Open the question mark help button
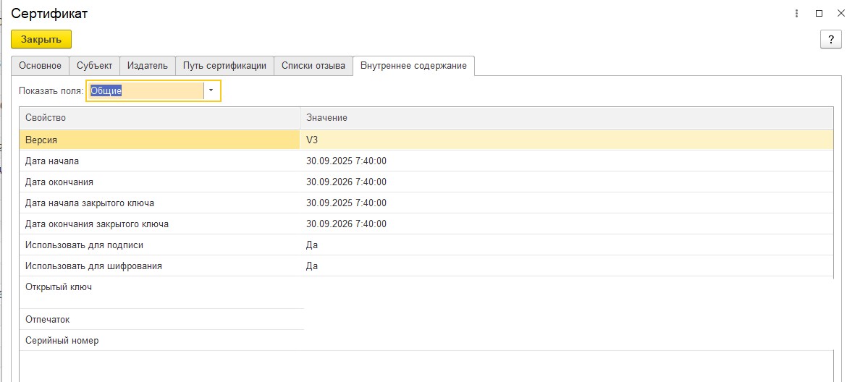Viewport: 847px width, 382px height. click(830, 40)
